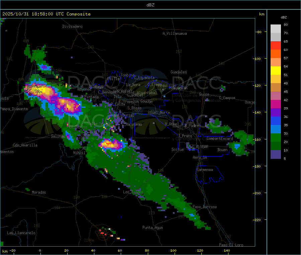Click the A_Villanueva place label
This screenshot has width=301, height=255.
[175, 34]
